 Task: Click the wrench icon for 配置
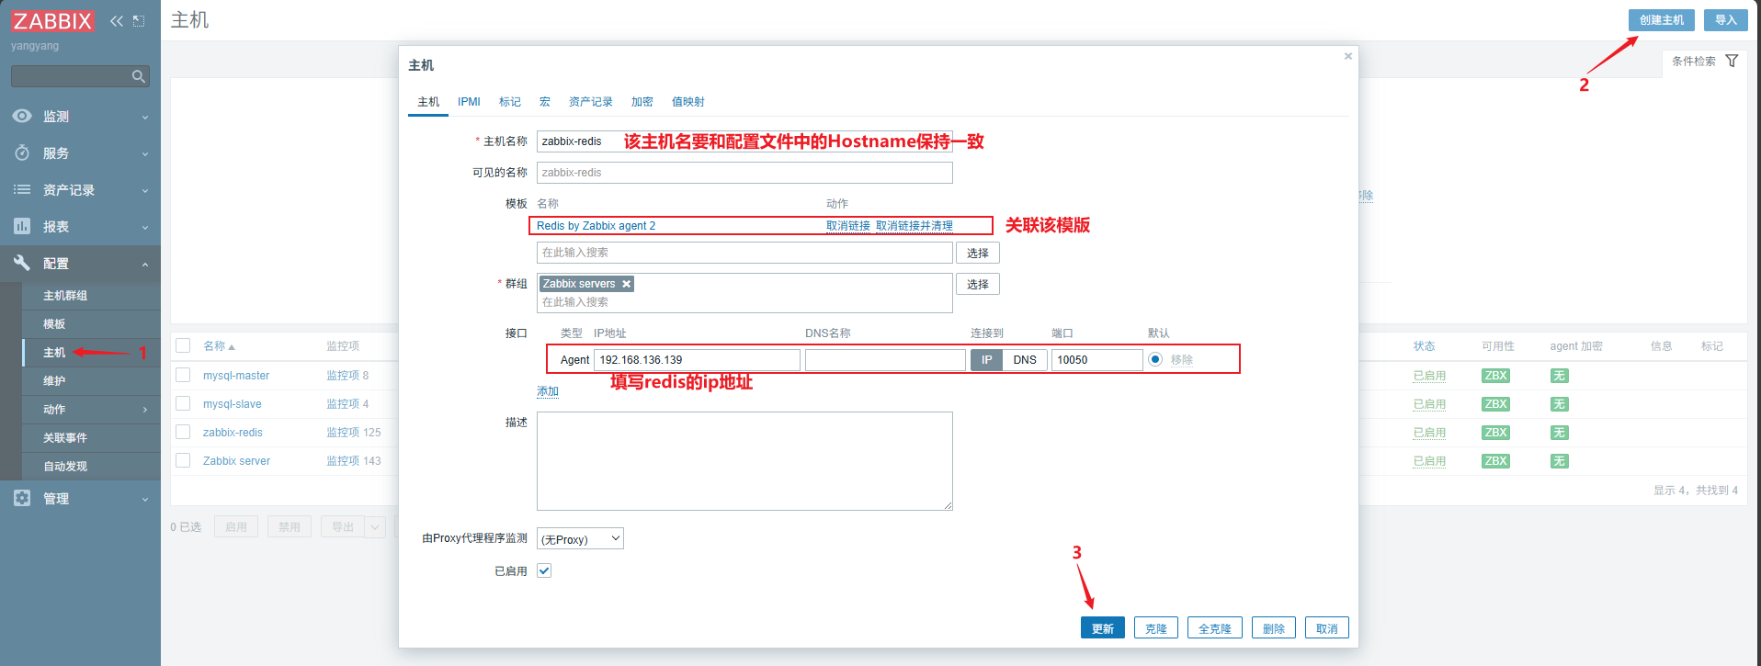coord(22,263)
